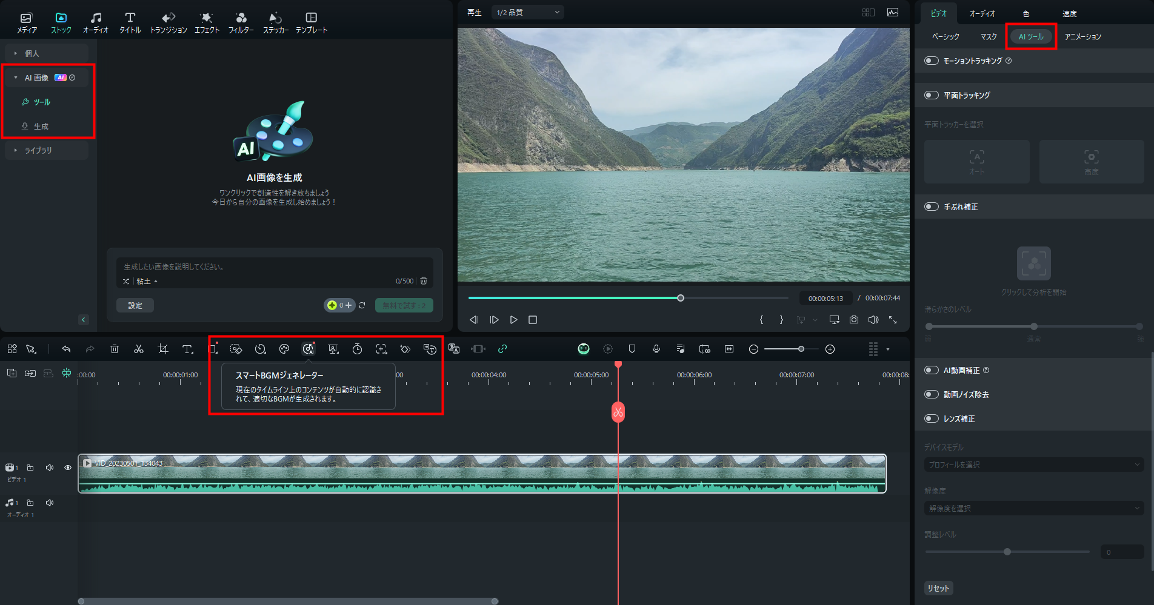The image size is (1154, 605).
Task: Click the Undo arrow icon
Action: click(x=66, y=349)
